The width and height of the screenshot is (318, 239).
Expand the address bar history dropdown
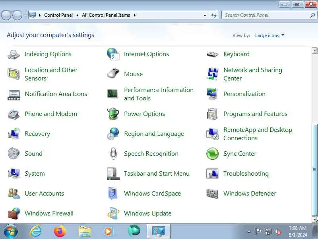205,15
